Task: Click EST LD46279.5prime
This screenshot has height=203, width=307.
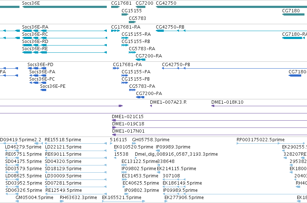Action: (x=23, y=147)
